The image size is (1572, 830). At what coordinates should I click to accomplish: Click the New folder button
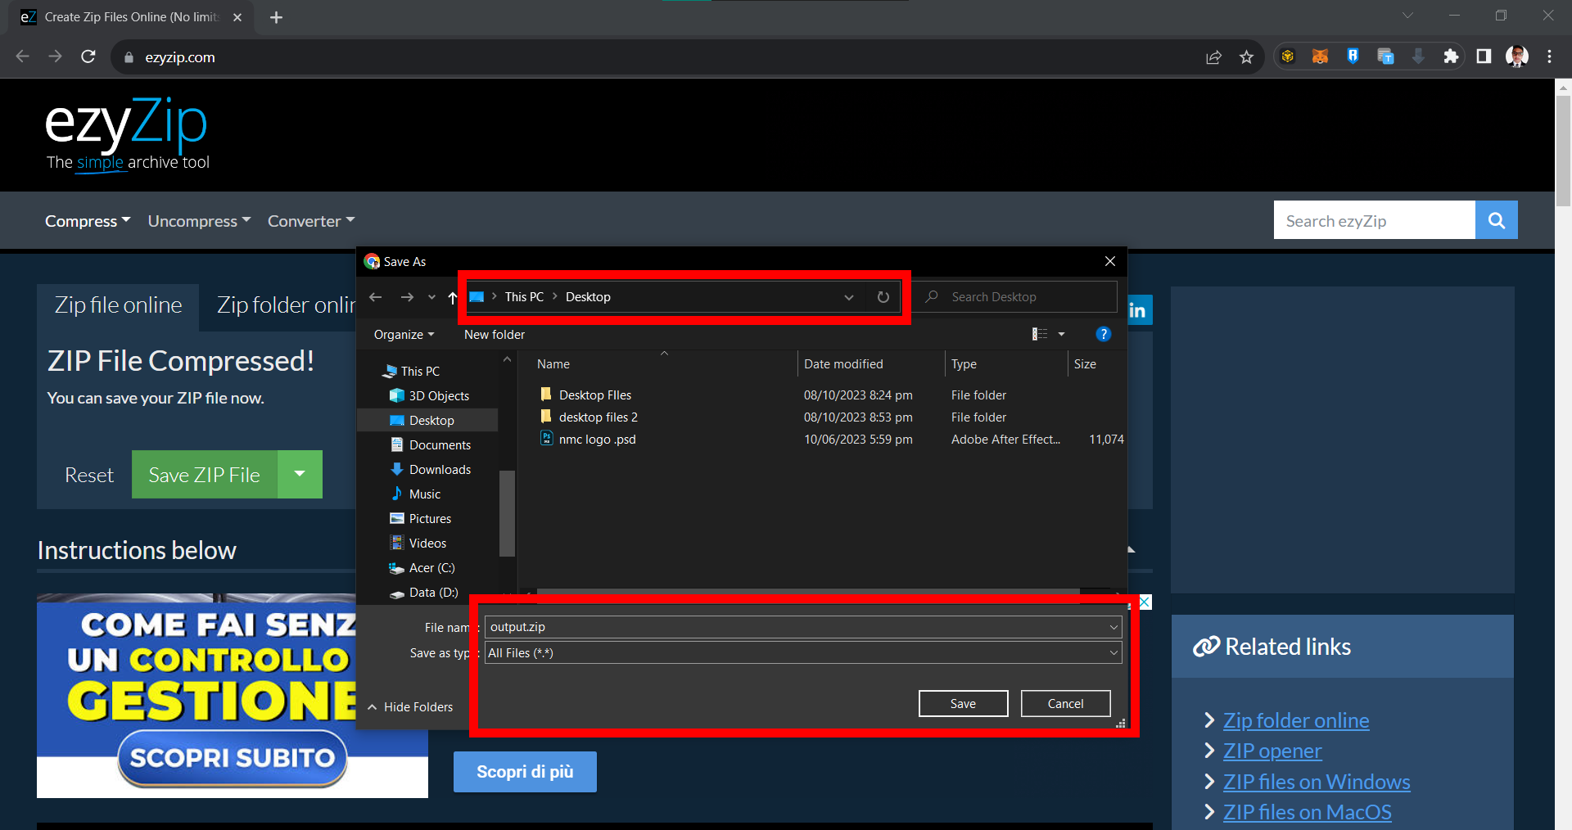pos(495,334)
